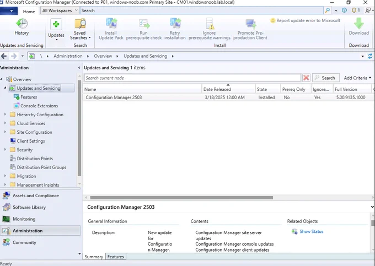This screenshot has width=375, height=266.
Task: Click the refresh icon in breadcrumb bar
Action: tap(370, 56)
